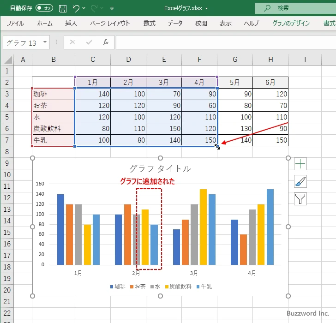Click the Chart Styles paintbrush button

click(x=300, y=181)
